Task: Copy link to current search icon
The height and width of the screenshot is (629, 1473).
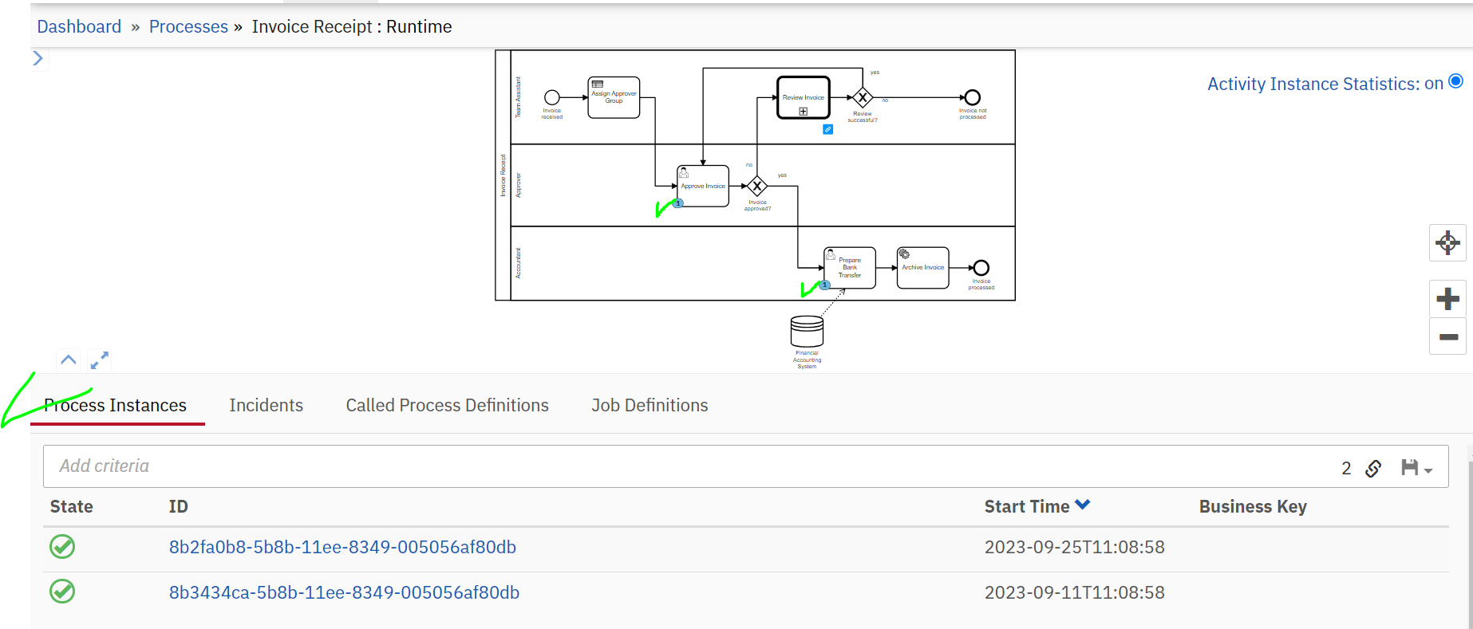Action: coord(1373,468)
